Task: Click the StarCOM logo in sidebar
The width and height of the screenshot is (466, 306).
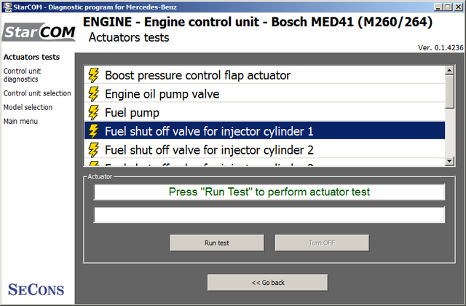Action: point(39,32)
